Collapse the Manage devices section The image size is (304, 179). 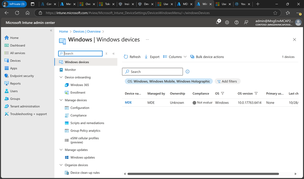61,100
